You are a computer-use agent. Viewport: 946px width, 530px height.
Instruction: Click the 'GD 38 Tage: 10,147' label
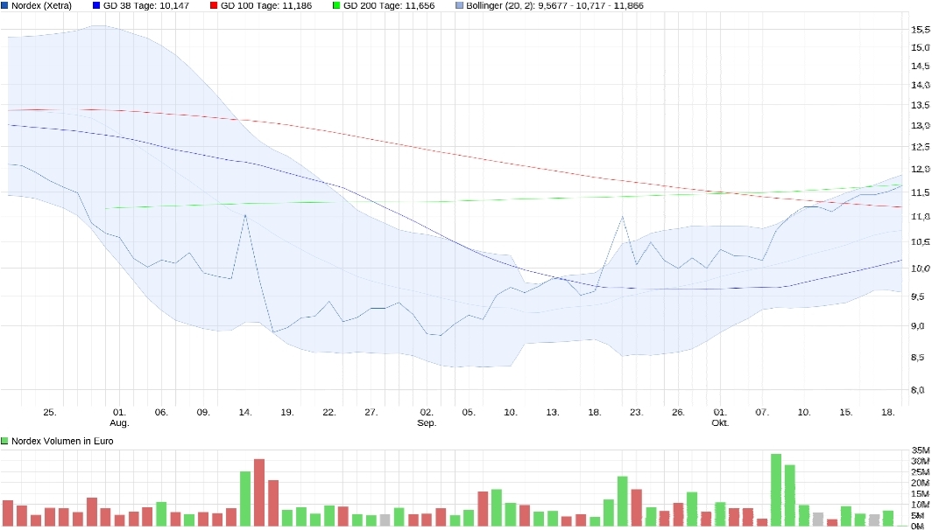tap(146, 5)
